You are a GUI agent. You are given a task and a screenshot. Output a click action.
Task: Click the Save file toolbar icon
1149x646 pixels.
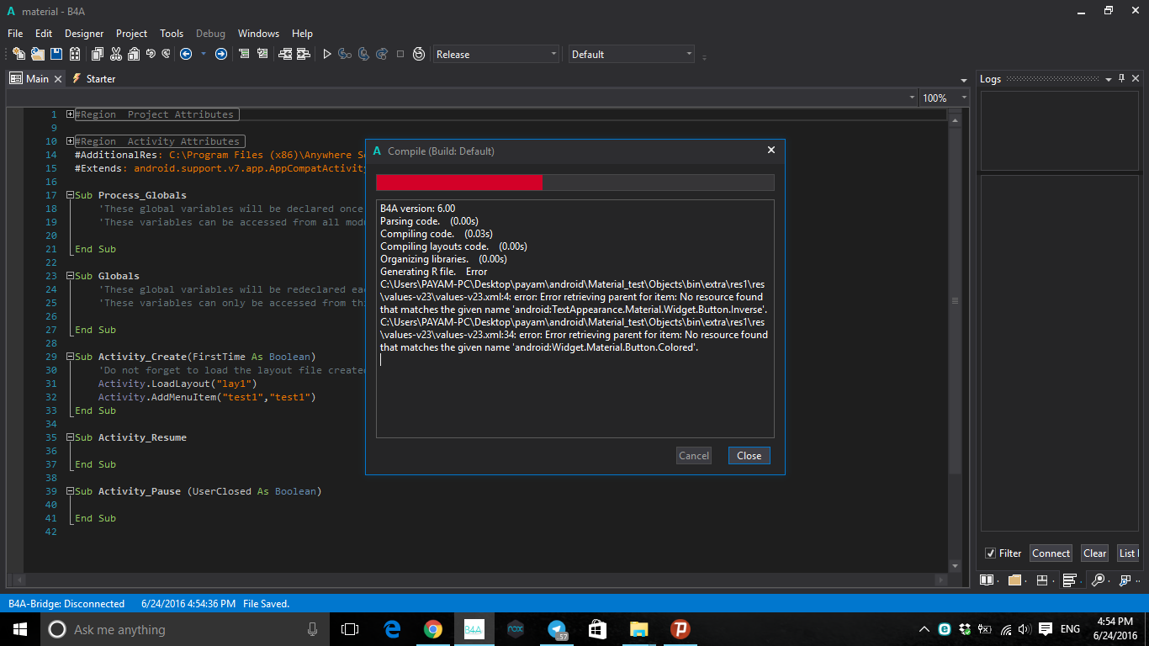(x=56, y=54)
